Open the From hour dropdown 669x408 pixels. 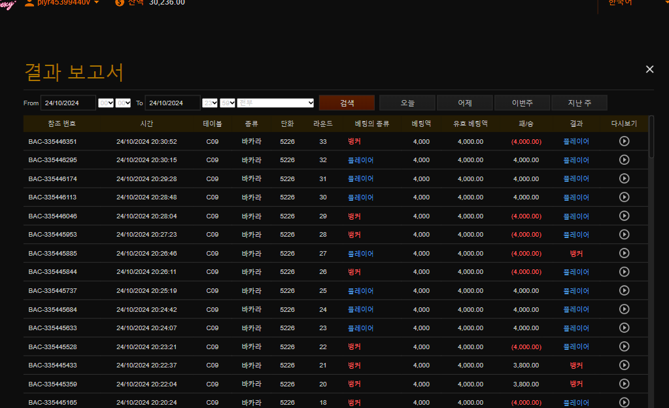(x=106, y=103)
